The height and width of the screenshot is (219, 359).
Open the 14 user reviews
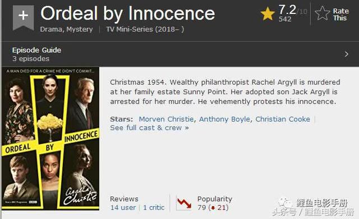coord(123,208)
